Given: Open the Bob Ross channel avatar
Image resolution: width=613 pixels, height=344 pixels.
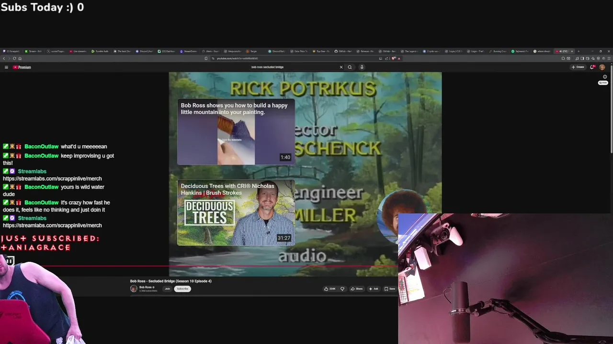Looking at the screenshot, I should point(134,289).
